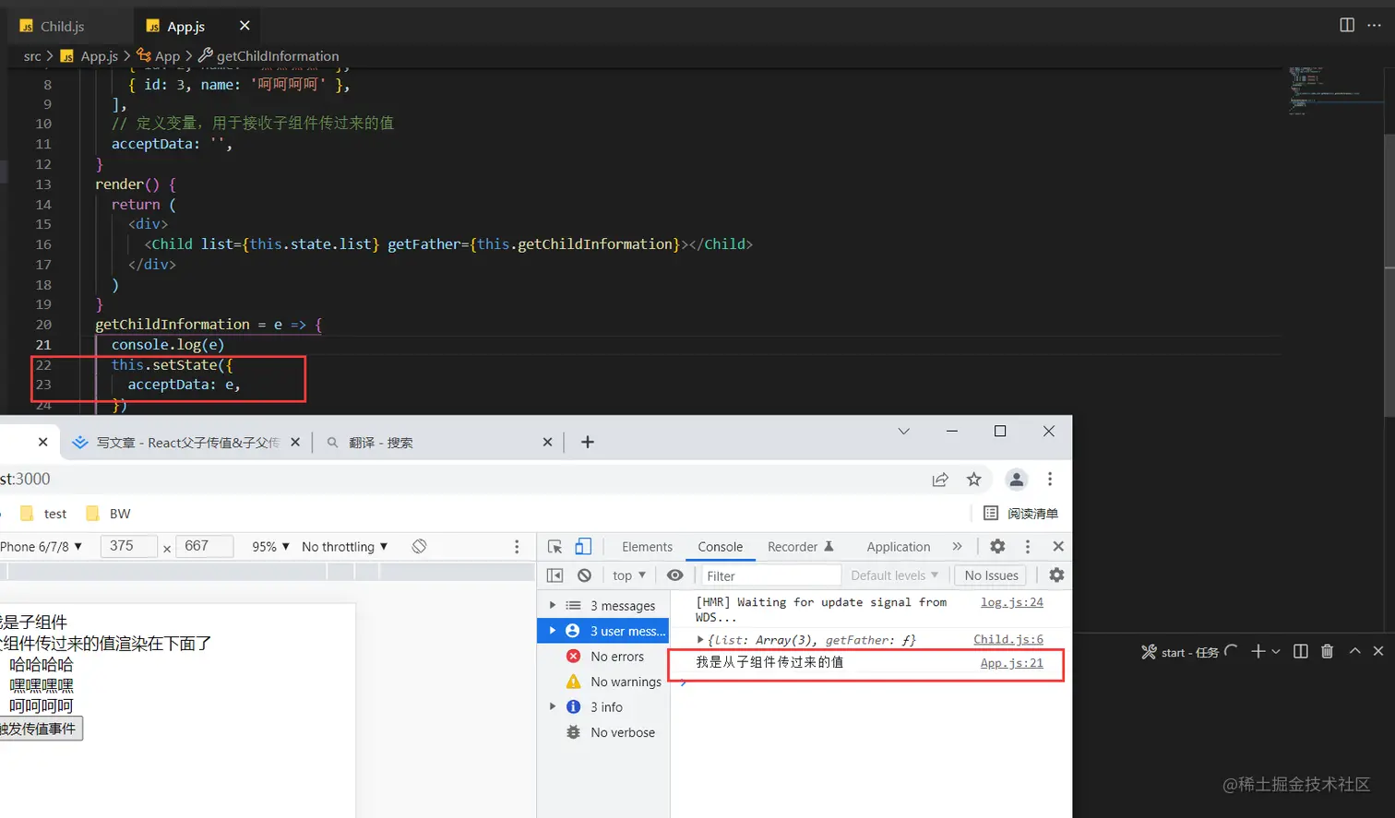This screenshot has width=1395, height=818.
Task: Select the No errors filter
Action: pyautogui.click(x=602, y=657)
